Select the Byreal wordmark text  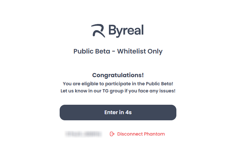pos(126,31)
